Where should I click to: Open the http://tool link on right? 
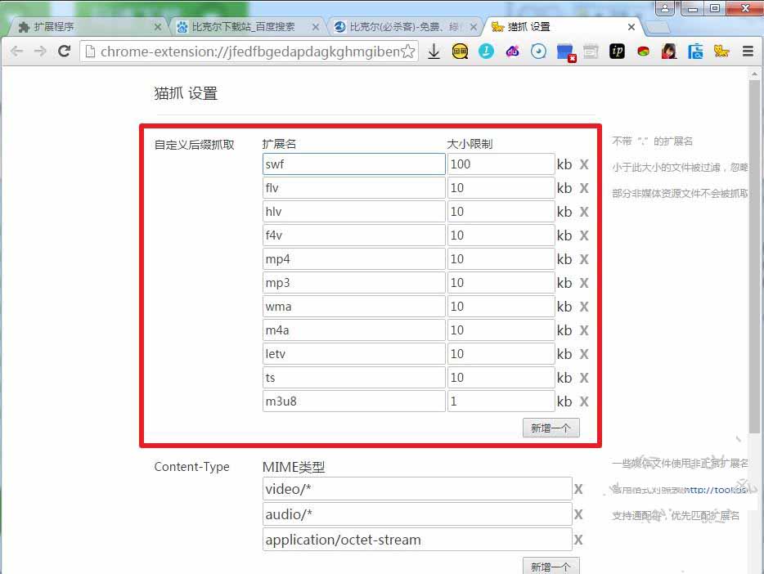click(716, 490)
